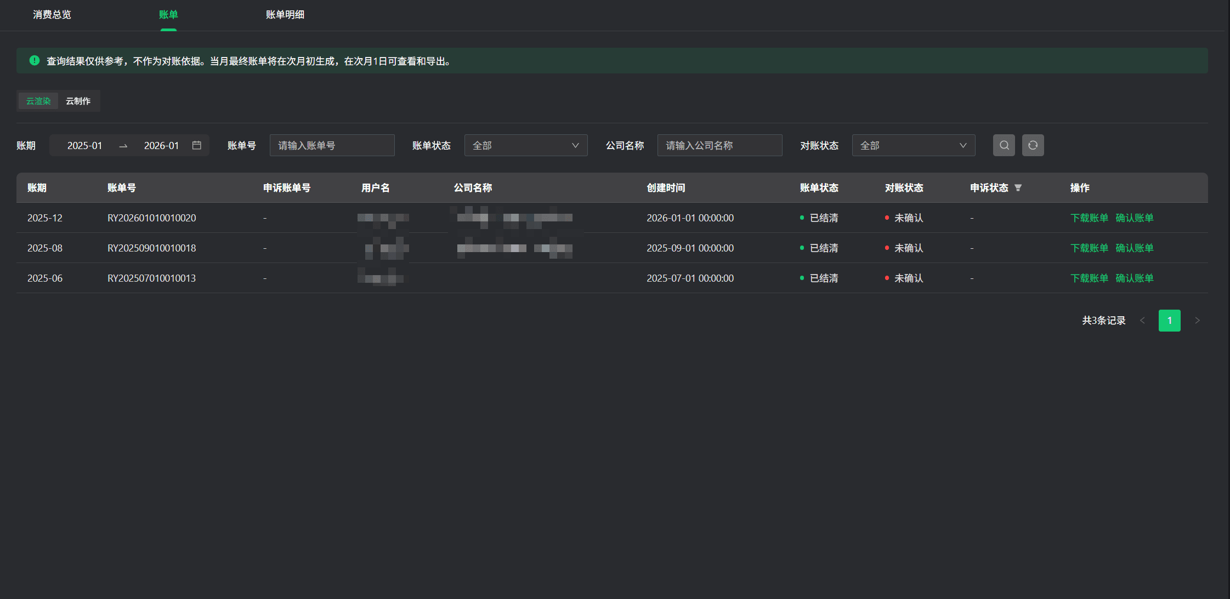The height and width of the screenshot is (599, 1230).
Task: Click the 公司名称 input field
Action: pos(720,145)
